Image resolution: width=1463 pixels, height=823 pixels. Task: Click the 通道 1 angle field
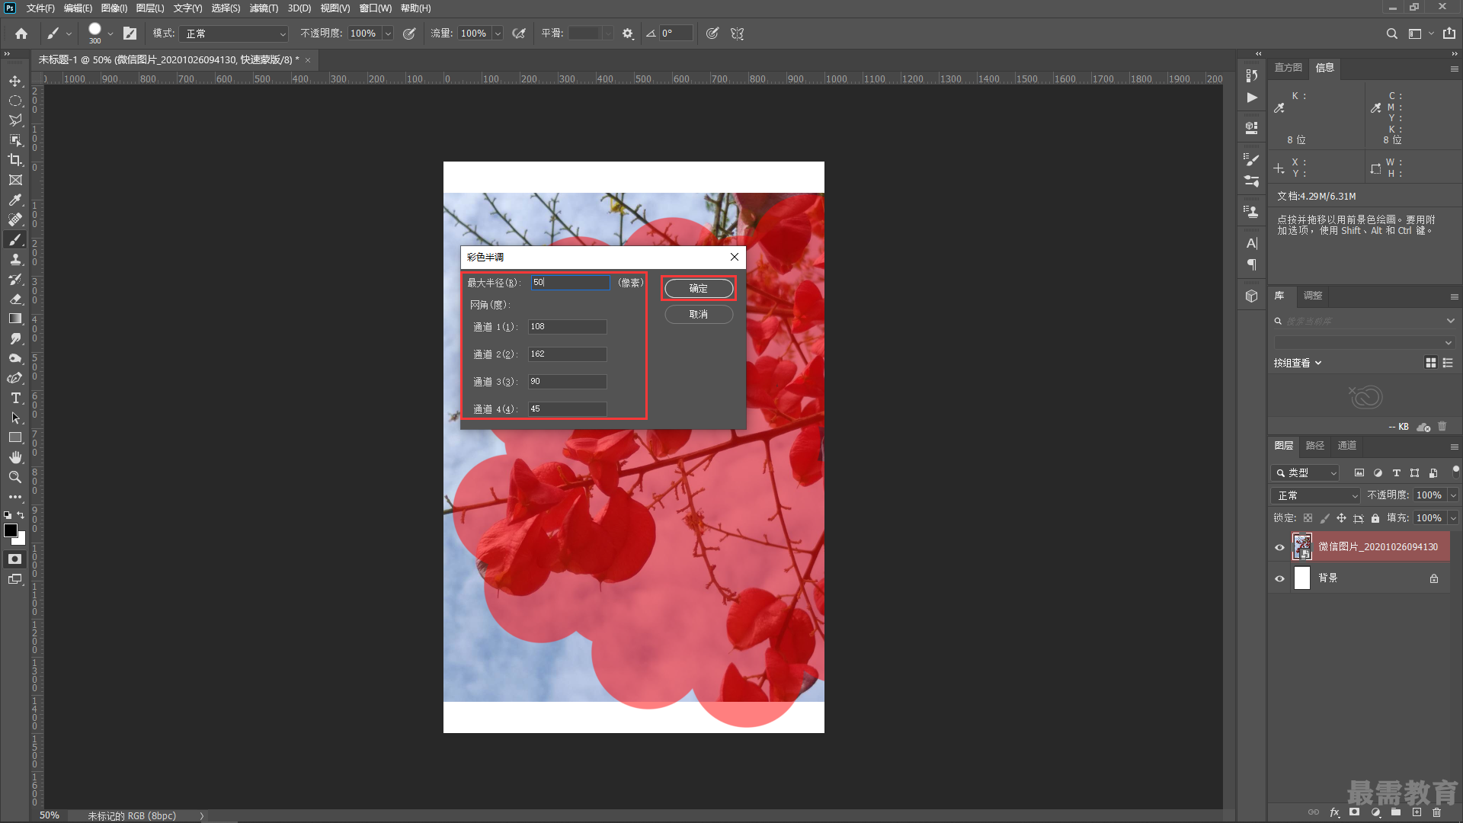[x=568, y=327]
